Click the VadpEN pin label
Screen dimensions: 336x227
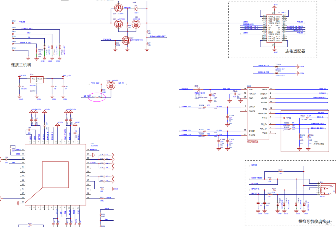pos(263,94)
